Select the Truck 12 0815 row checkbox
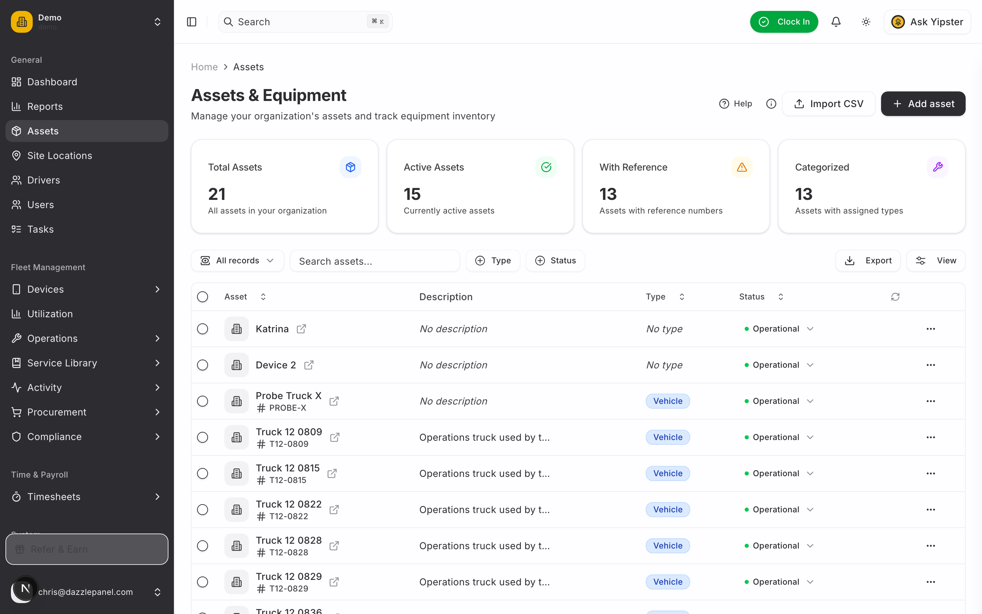Image resolution: width=982 pixels, height=614 pixels. 203,473
